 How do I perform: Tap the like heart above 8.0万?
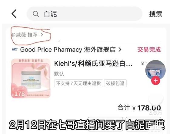point(156,99)
